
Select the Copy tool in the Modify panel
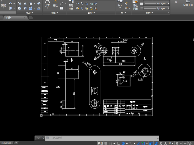(x=19, y=3)
